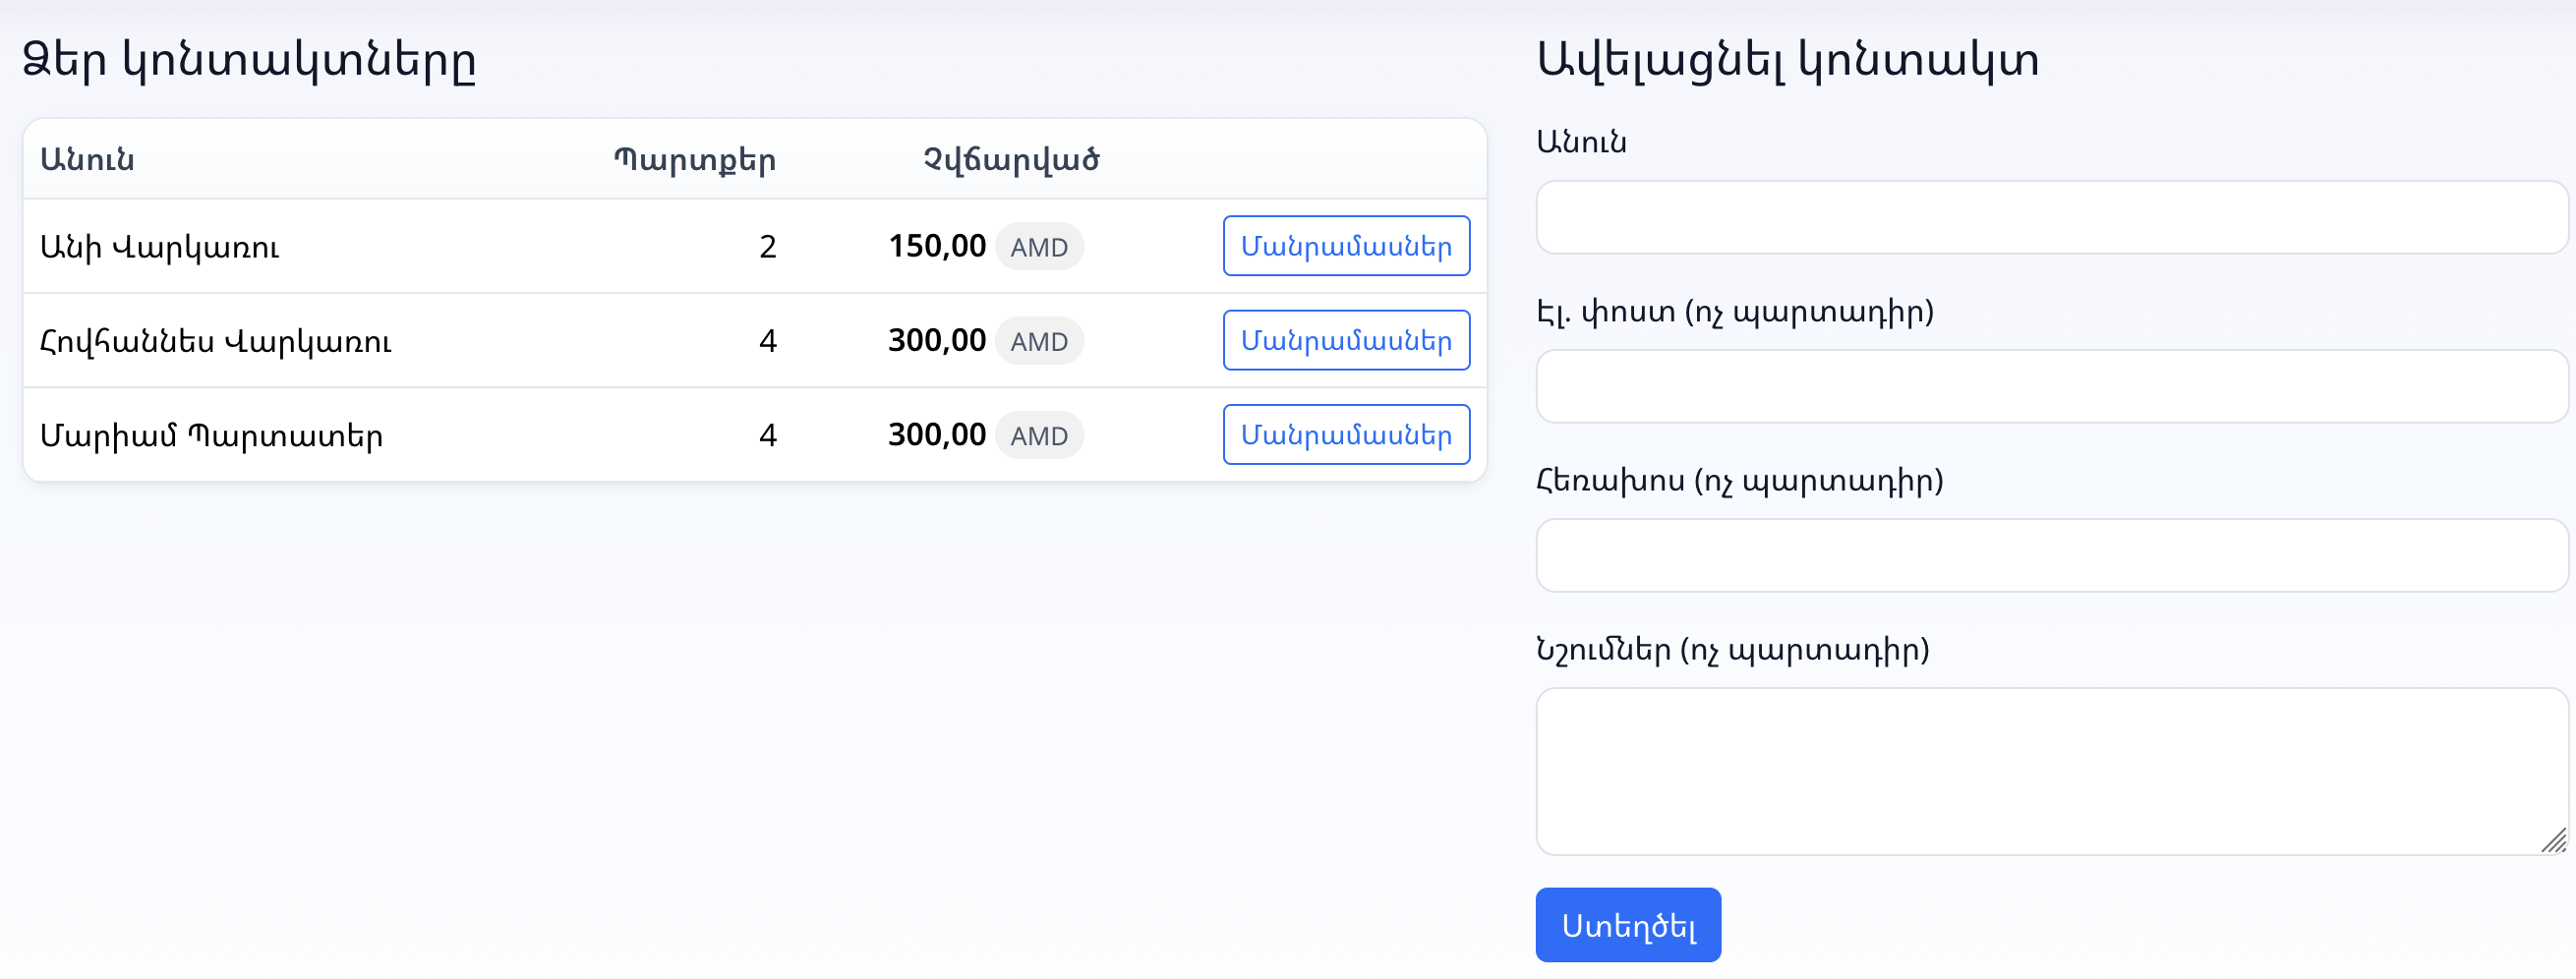
Task: Click the Չվճարված column header
Action: 1006,158
